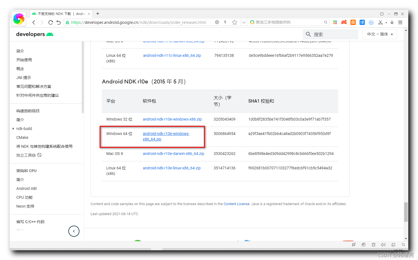Focus the 搜索 search field
This screenshot has width=418, height=260.
[331, 34]
